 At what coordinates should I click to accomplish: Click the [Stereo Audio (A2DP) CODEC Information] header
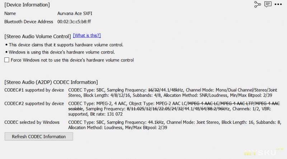51,82
